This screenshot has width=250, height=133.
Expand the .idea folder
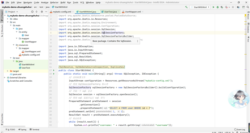8,19
